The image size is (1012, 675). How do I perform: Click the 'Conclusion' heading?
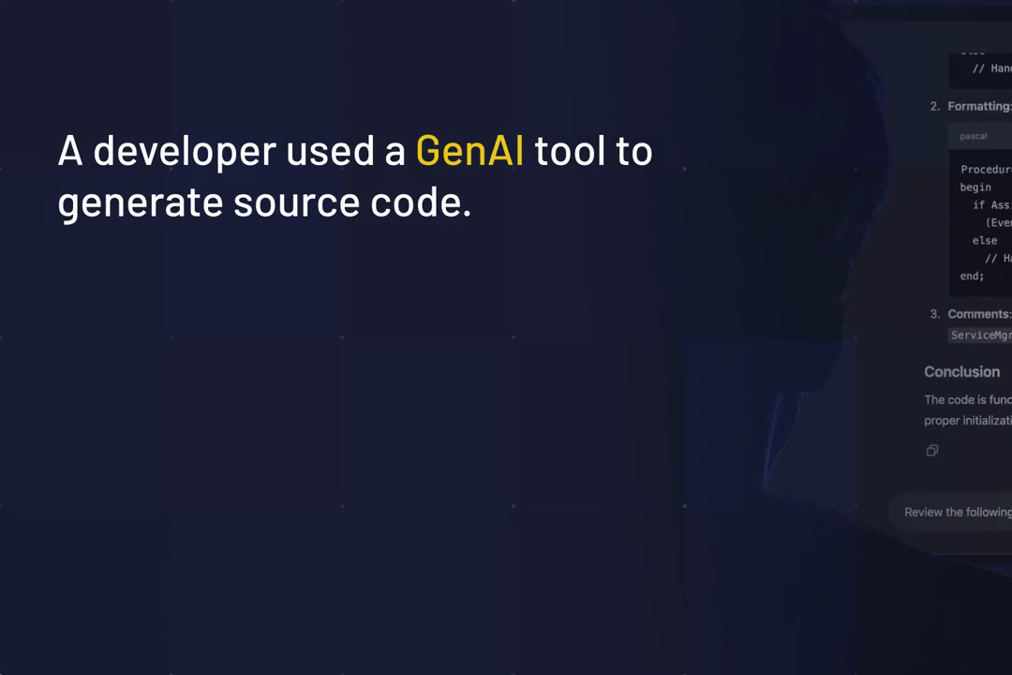pyautogui.click(x=961, y=372)
